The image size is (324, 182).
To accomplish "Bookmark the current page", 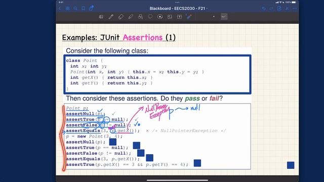I will pyautogui.click(x=83, y=9).
